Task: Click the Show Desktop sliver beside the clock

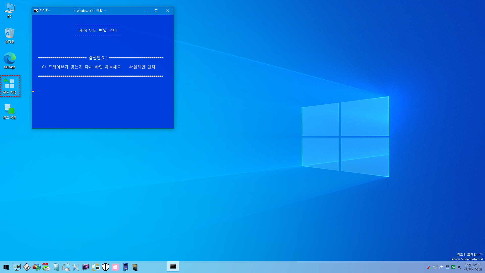Action: click(484, 267)
